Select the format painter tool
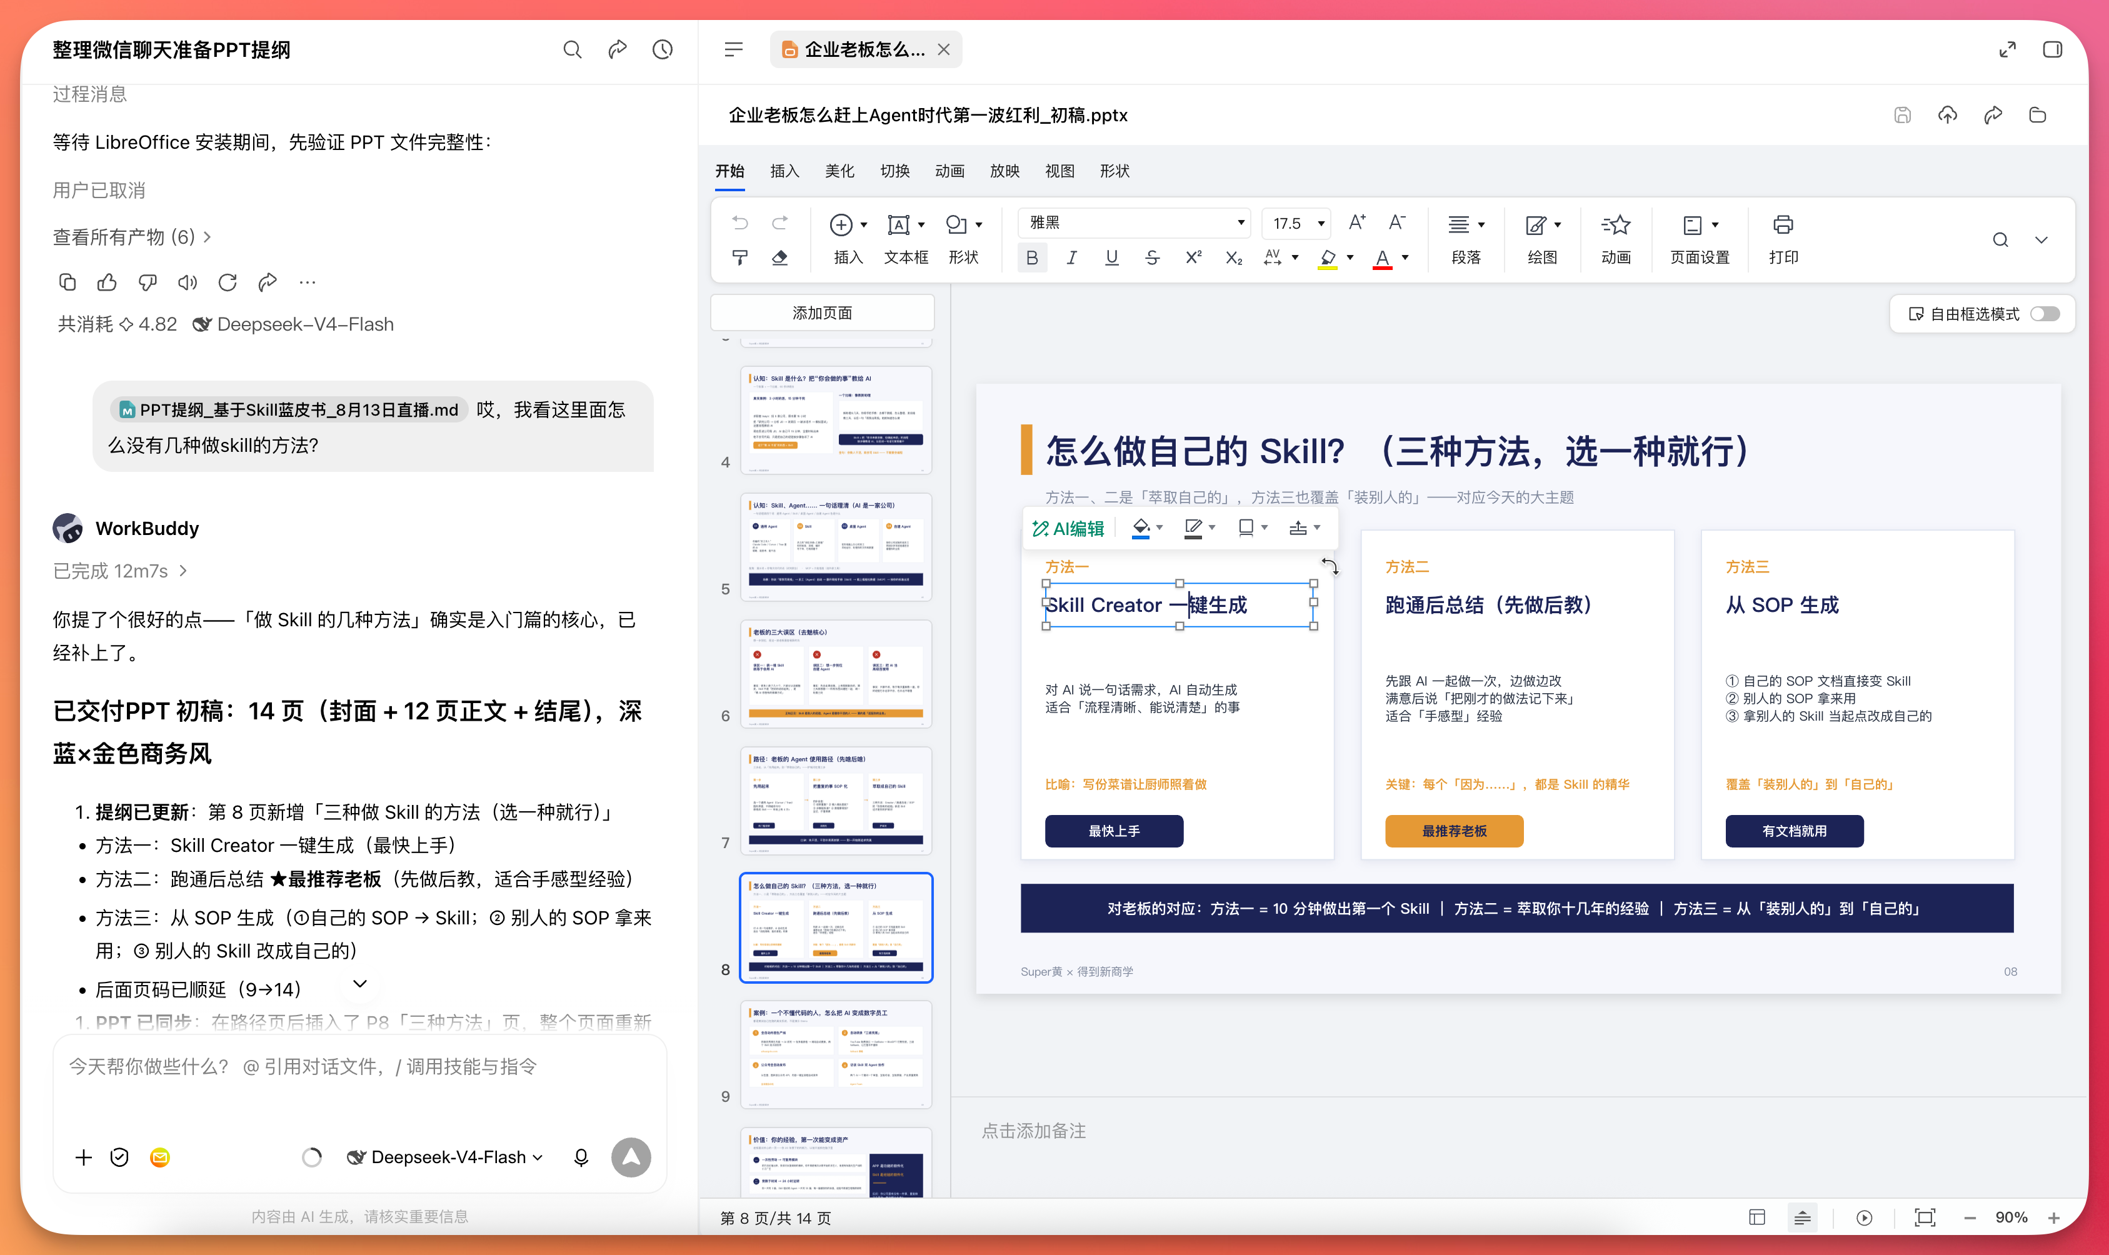Viewport: 2109px width, 1255px height. point(740,257)
